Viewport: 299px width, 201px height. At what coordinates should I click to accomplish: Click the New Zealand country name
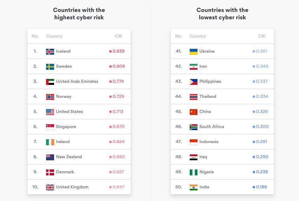coord(69,157)
